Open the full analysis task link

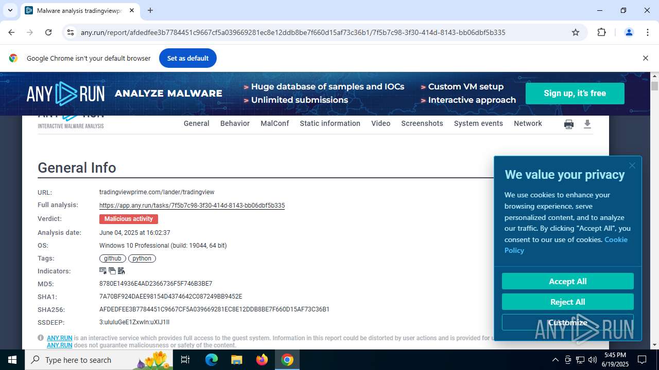[x=192, y=206]
